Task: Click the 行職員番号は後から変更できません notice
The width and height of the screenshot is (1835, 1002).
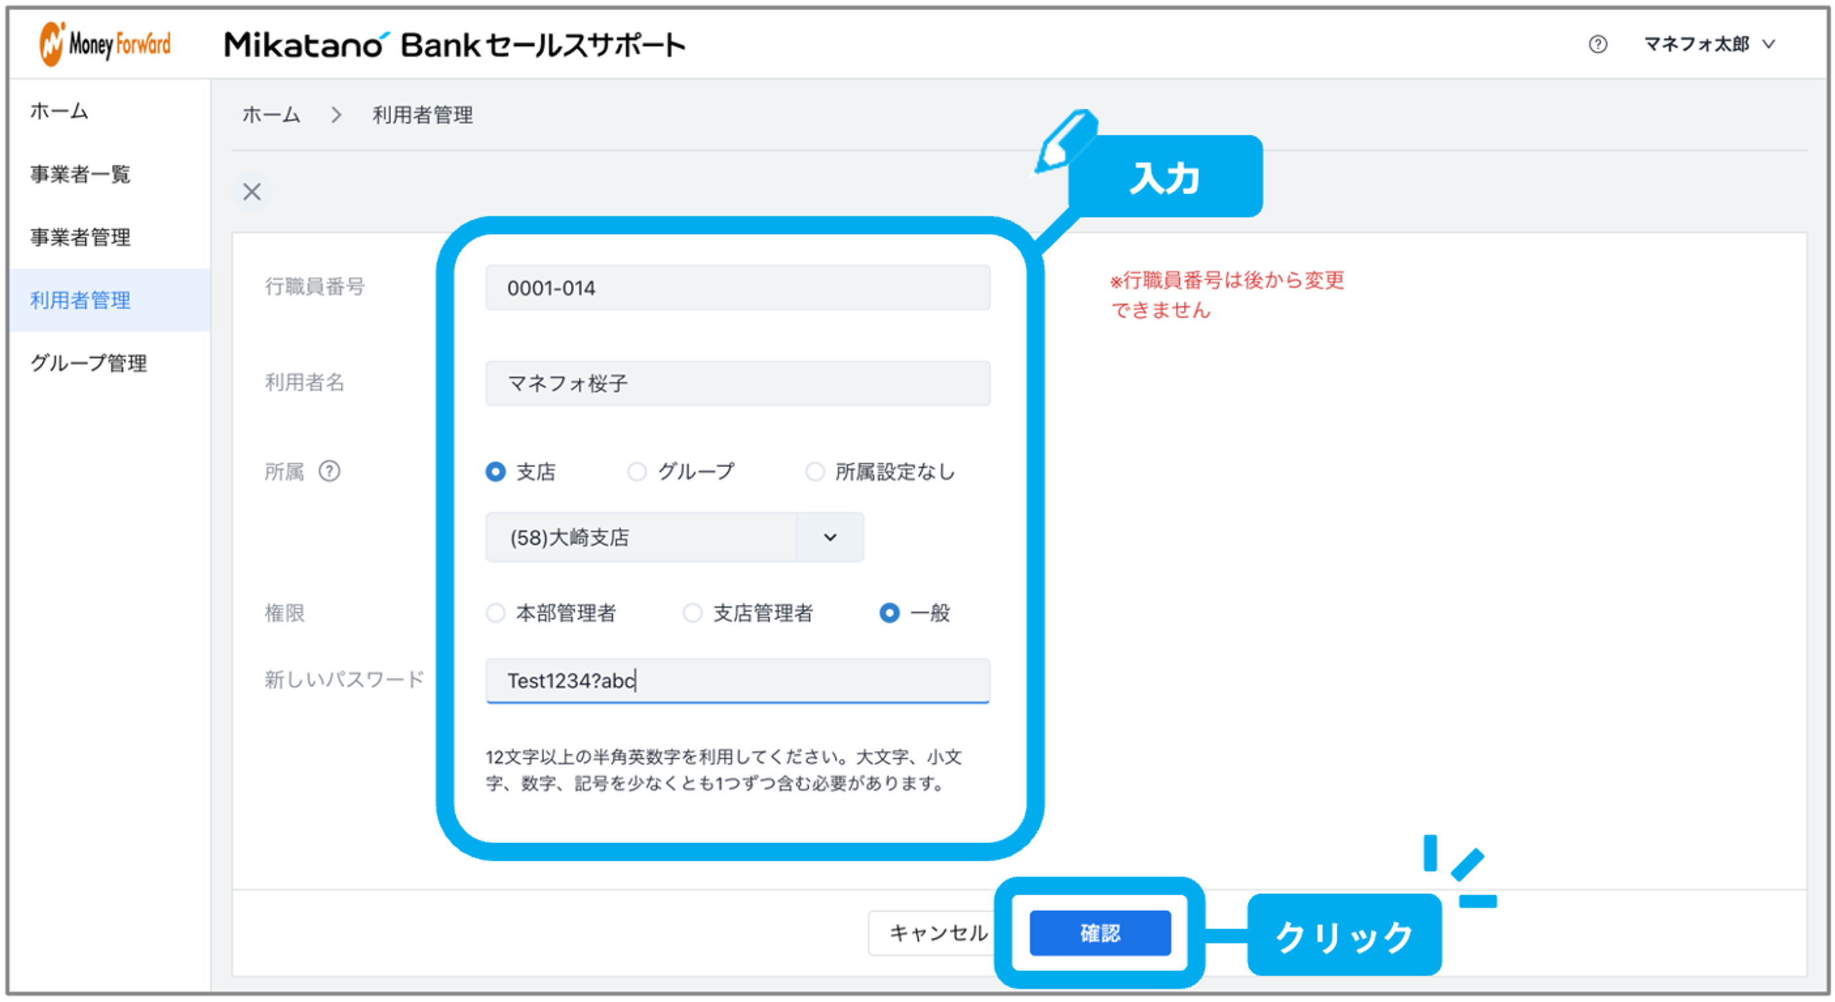Action: click(x=1226, y=295)
